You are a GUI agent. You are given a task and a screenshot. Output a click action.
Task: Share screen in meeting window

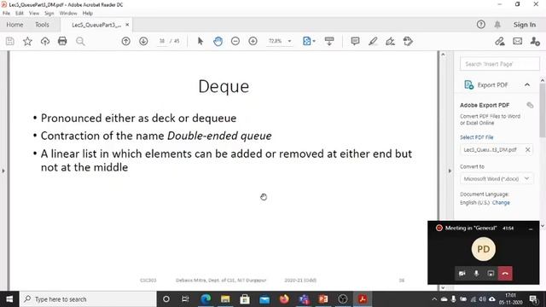(x=491, y=274)
